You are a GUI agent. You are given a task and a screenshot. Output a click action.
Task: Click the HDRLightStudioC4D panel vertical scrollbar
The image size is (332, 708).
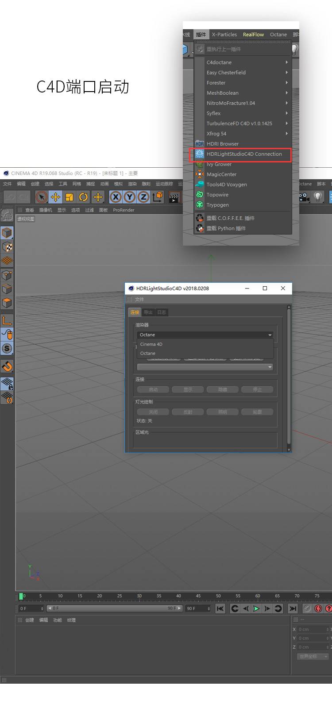coord(289,379)
